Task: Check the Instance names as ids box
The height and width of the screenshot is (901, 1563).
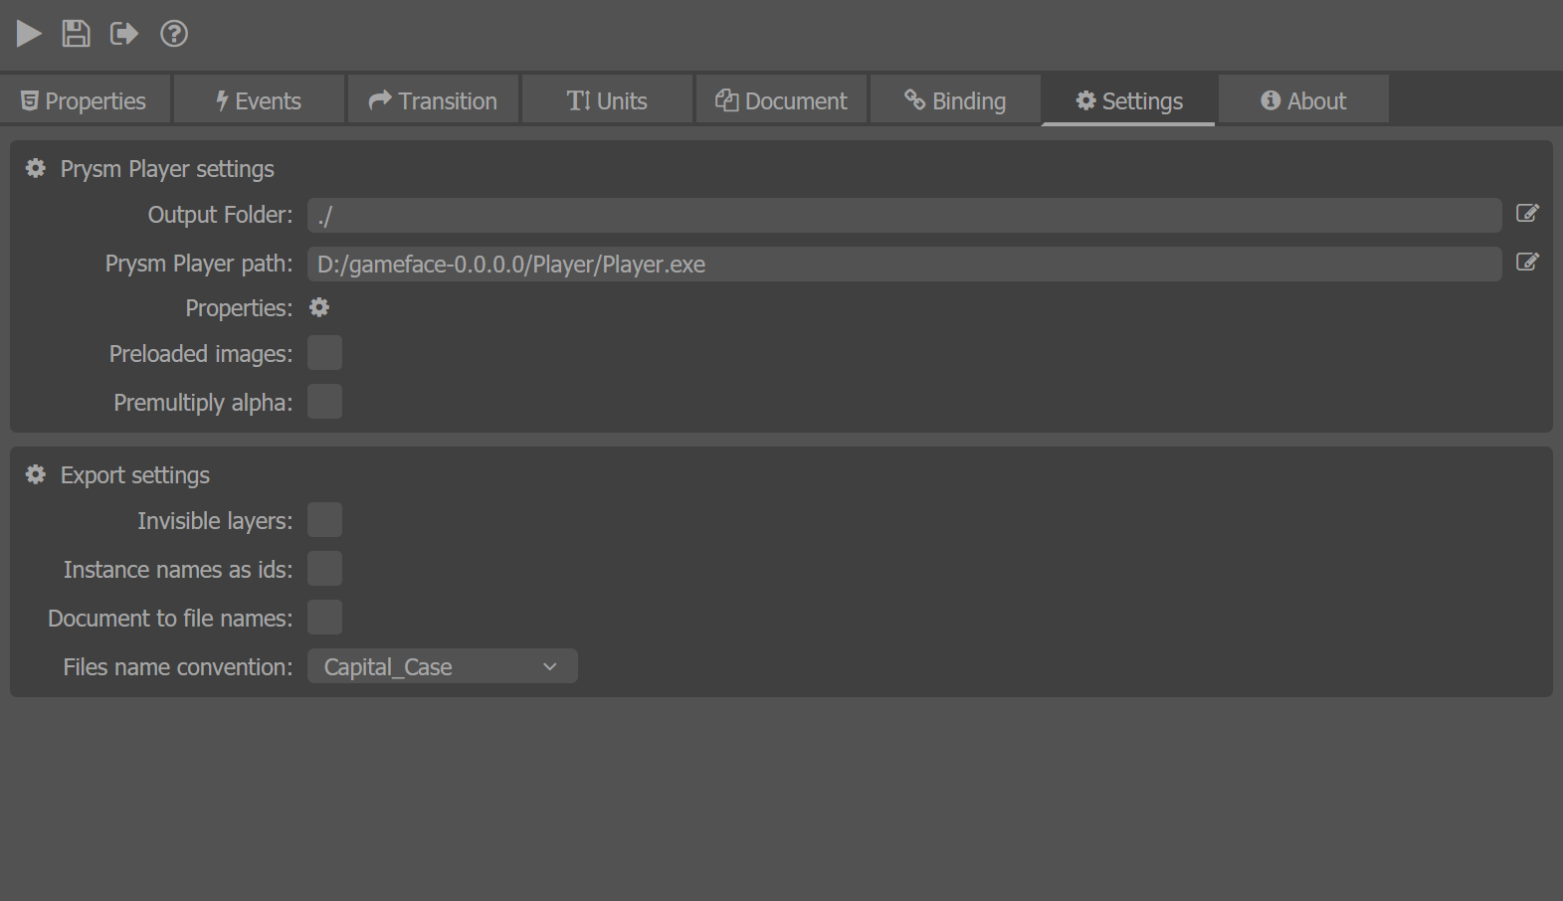Action: [324, 569]
